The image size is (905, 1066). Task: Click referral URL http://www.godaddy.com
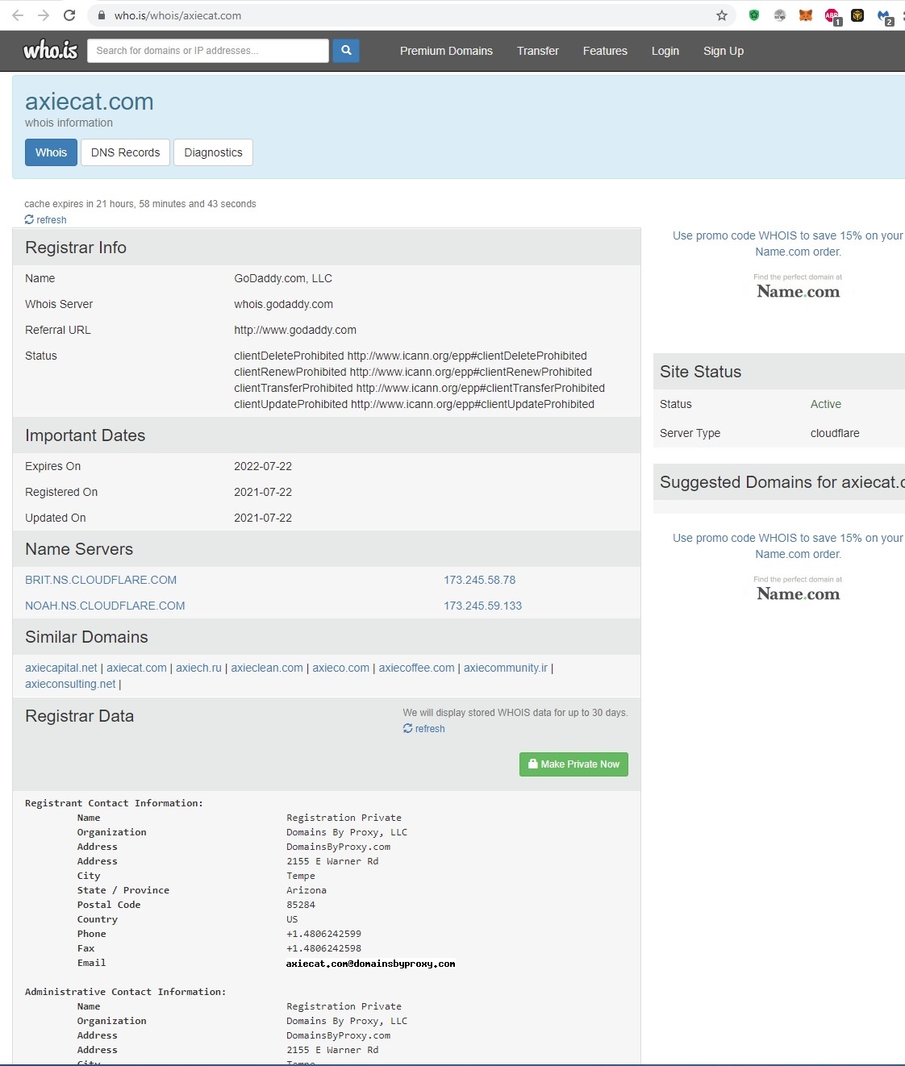[x=295, y=330]
